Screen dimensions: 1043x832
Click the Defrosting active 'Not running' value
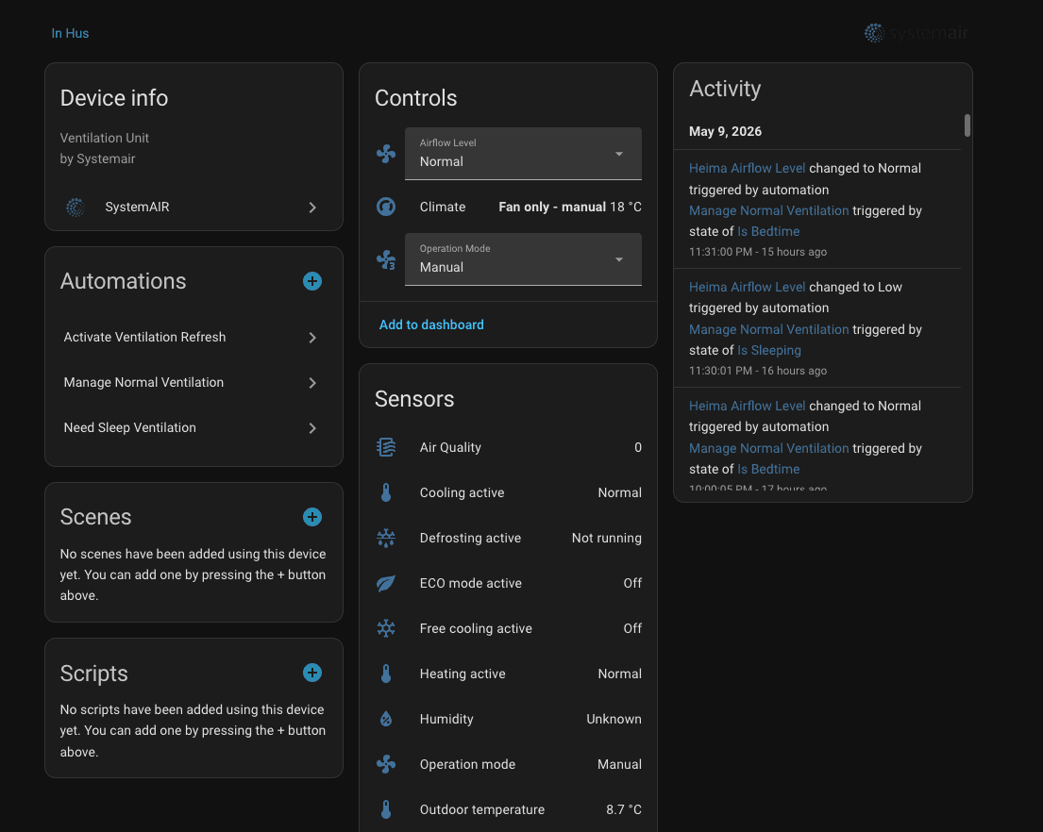click(x=607, y=538)
